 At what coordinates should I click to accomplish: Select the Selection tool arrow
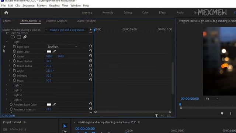click(x=65, y=126)
